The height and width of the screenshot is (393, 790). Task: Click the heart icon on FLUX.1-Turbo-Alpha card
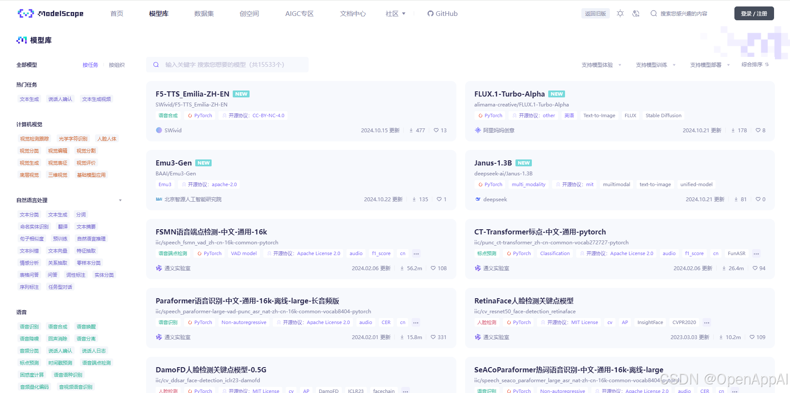click(758, 130)
